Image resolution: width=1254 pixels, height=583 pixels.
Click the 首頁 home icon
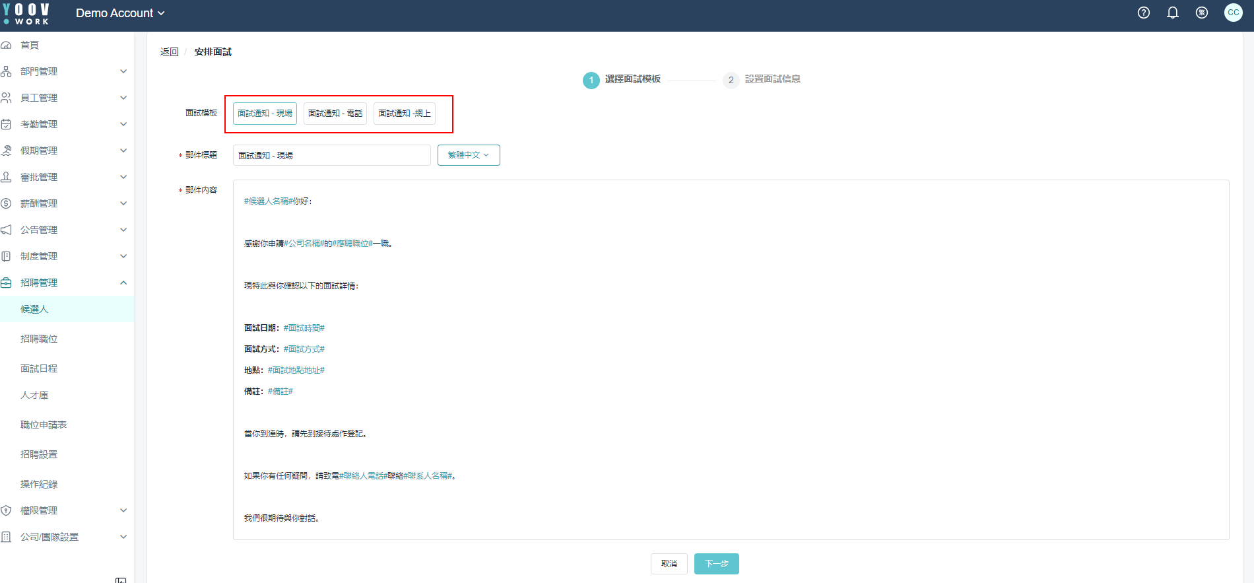point(7,45)
